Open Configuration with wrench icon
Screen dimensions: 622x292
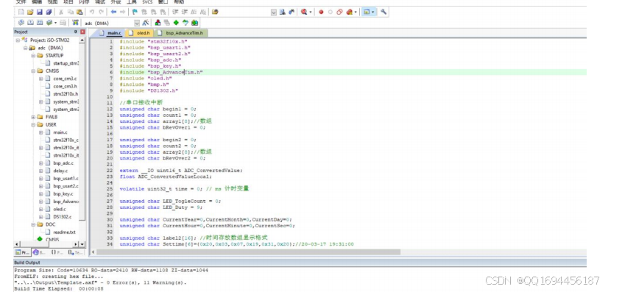tap(384, 12)
